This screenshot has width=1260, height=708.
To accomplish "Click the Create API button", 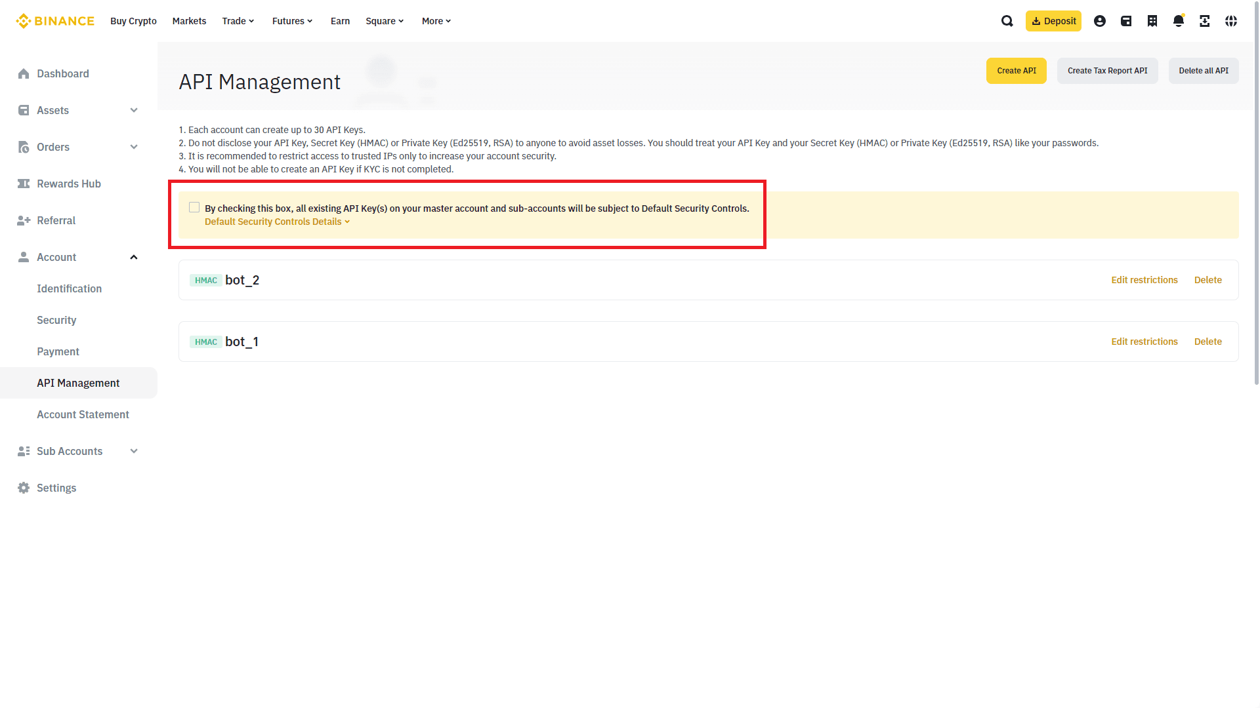I will (1017, 71).
